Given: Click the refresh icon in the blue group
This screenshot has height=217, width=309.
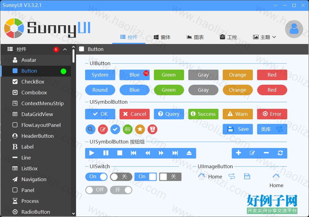Looking at the screenshot, I should (x=280, y=153).
